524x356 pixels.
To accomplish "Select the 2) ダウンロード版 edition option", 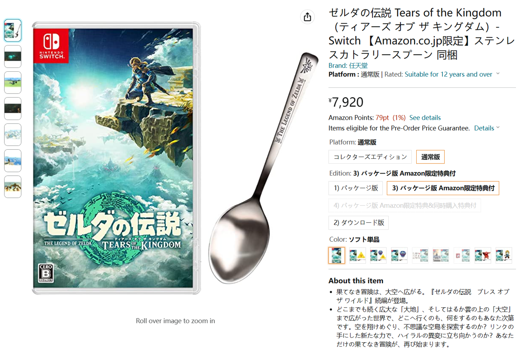I will coord(358,223).
